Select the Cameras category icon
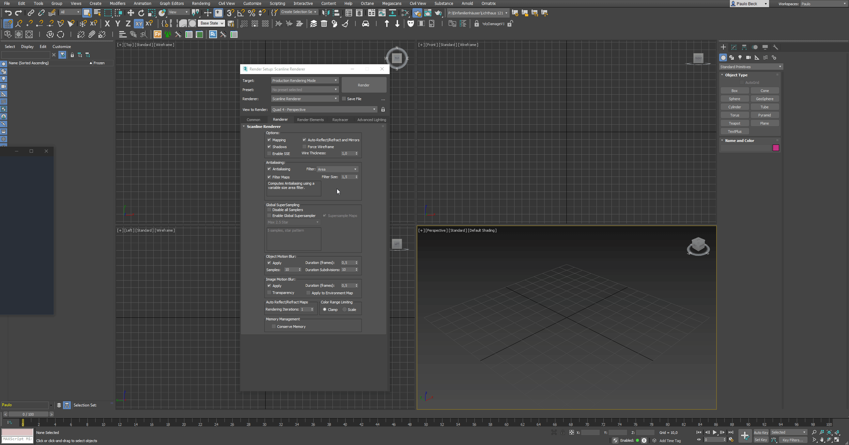The height and width of the screenshot is (445, 849). tap(749, 57)
